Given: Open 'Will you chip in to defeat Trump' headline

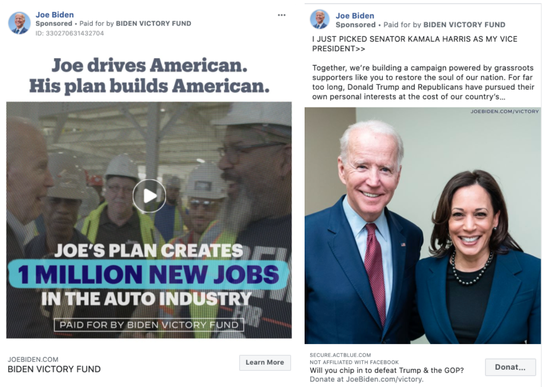Looking at the screenshot, I should point(387,370).
